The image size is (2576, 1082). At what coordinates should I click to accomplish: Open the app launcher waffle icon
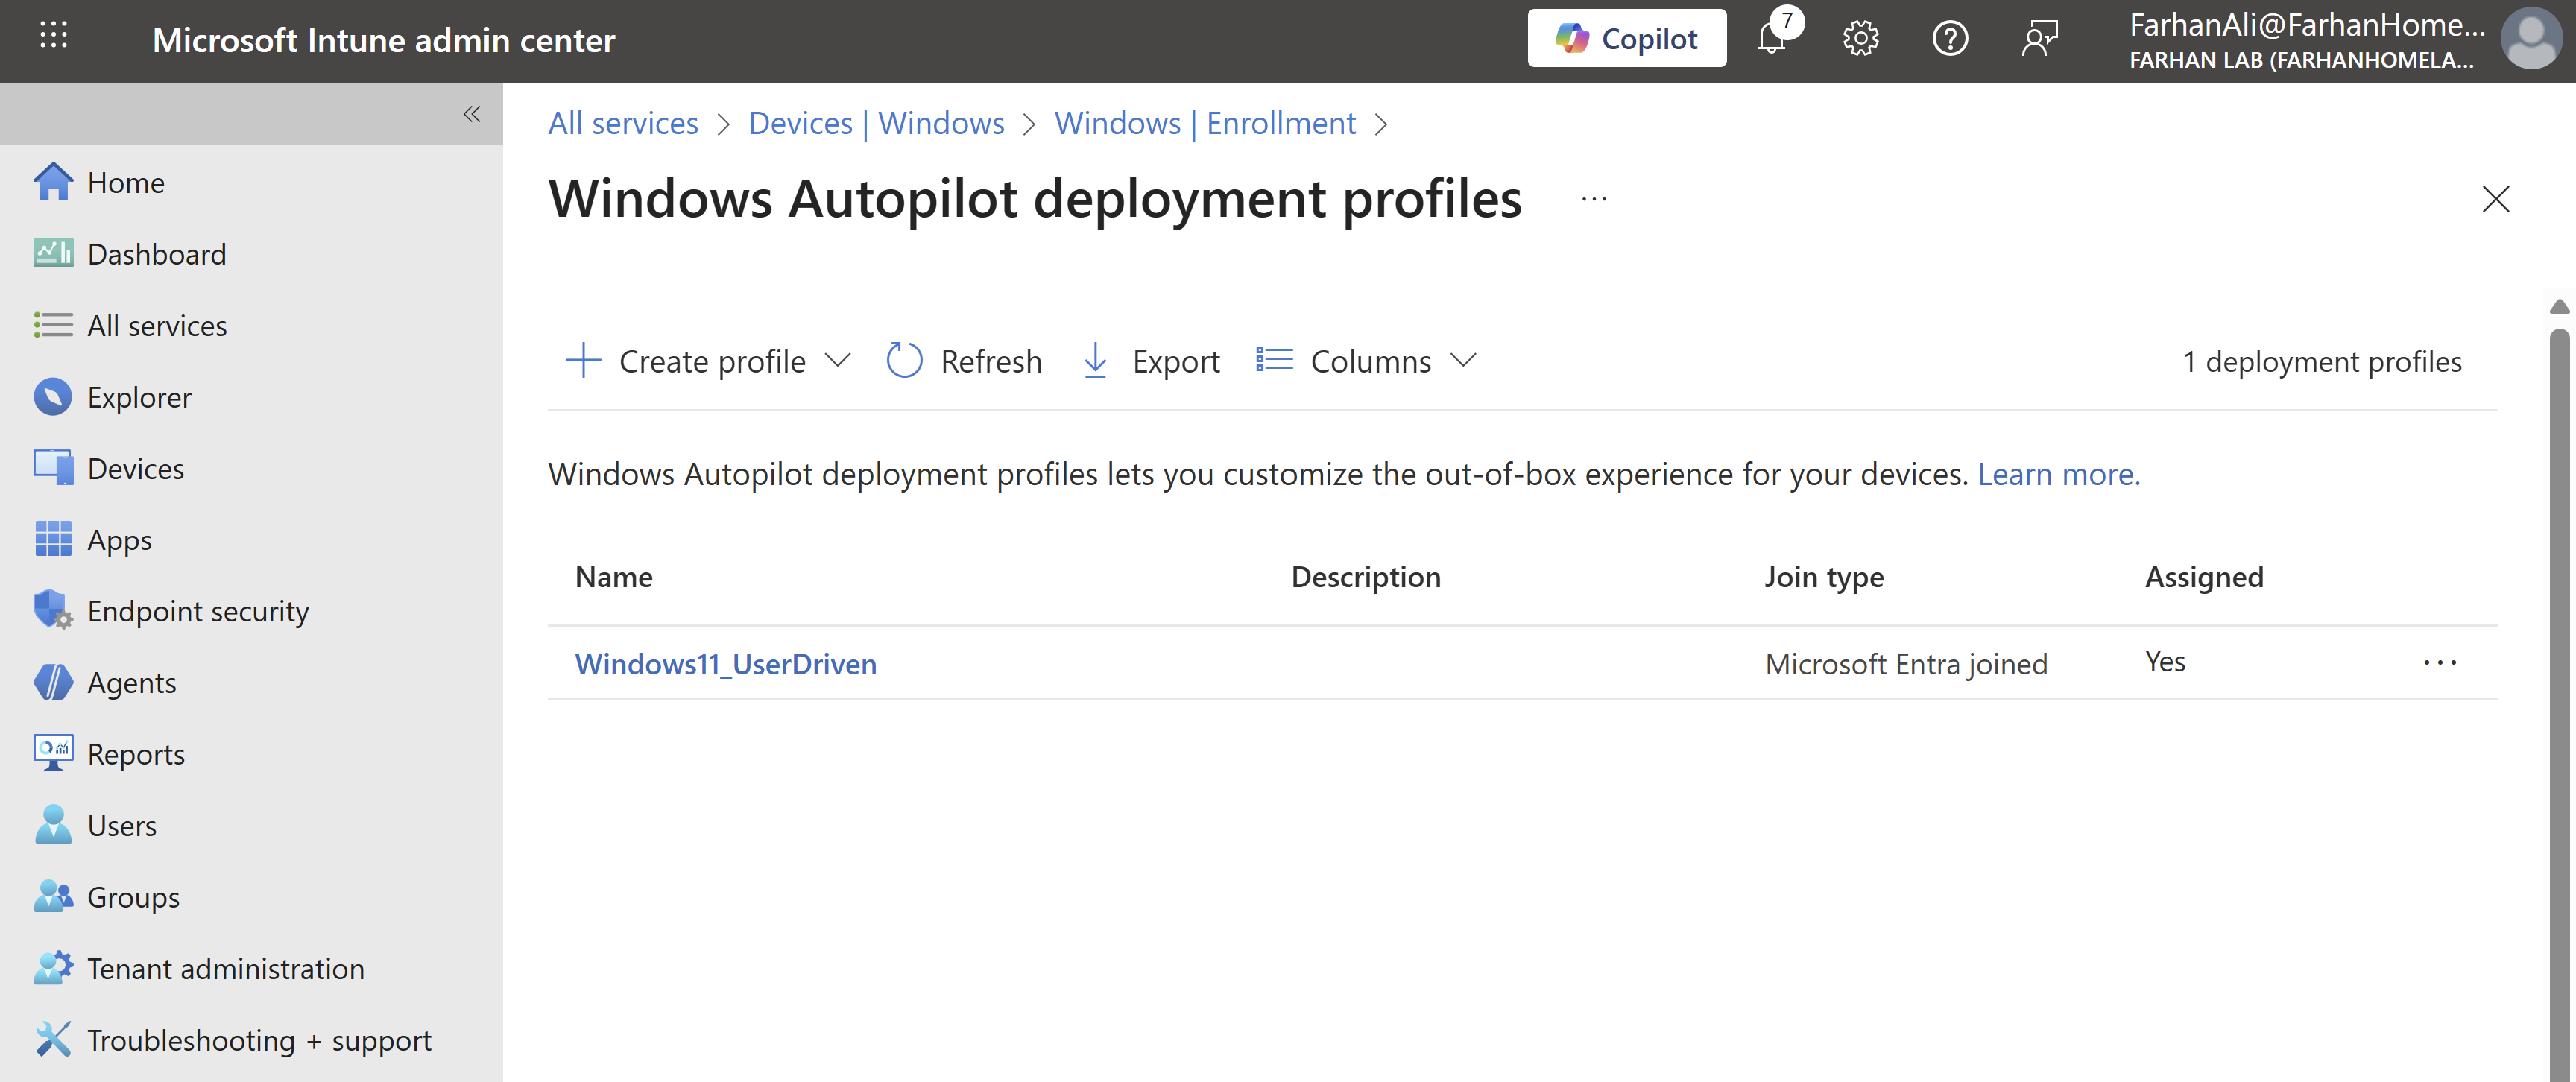click(x=53, y=36)
